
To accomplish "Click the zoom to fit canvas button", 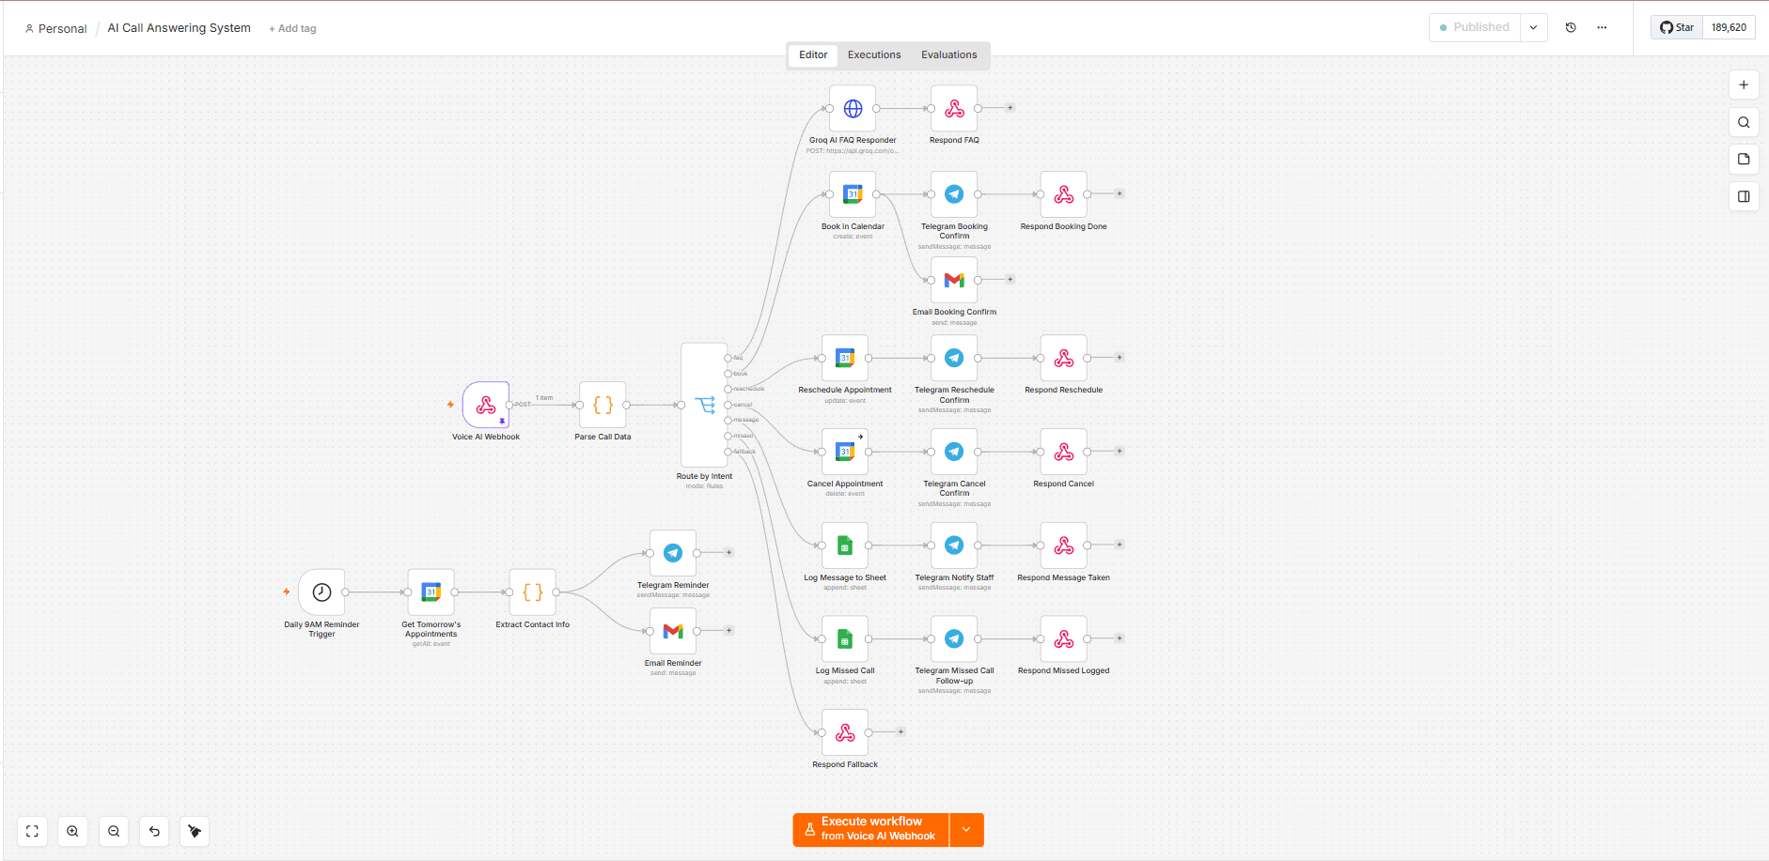I will click(32, 831).
